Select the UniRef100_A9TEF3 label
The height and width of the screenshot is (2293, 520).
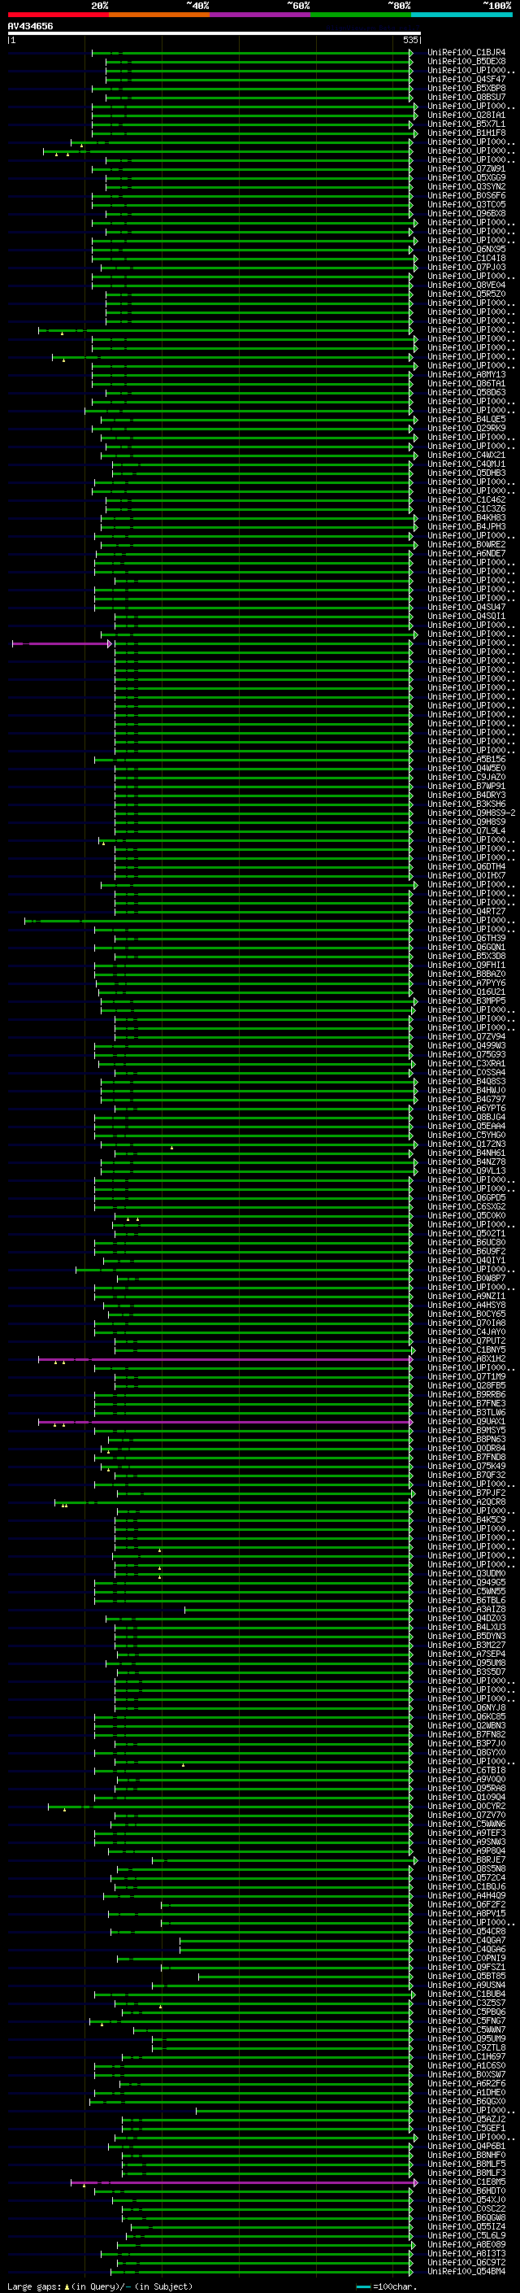pos(466,1833)
